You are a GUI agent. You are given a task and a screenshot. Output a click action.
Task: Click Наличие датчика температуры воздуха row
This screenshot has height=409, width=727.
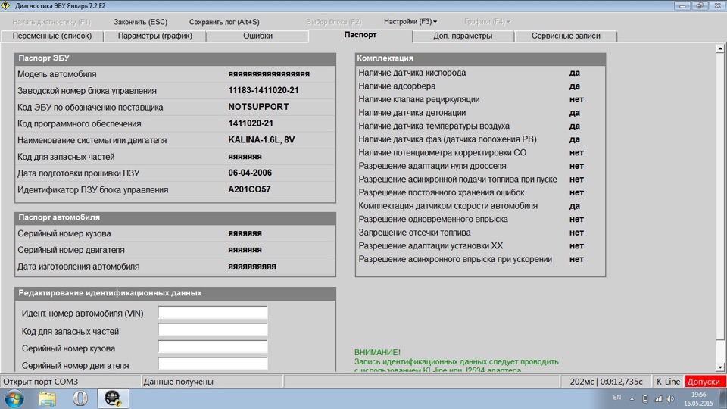pos(480,126)
